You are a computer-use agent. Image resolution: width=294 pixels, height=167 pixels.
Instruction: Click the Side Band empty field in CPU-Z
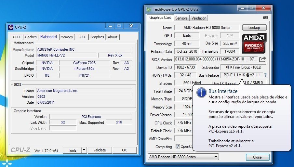click(63, 128)
